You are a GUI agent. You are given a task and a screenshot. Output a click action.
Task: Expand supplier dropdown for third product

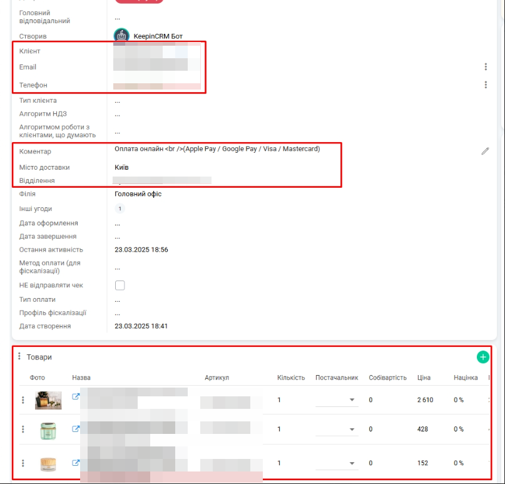351,463
